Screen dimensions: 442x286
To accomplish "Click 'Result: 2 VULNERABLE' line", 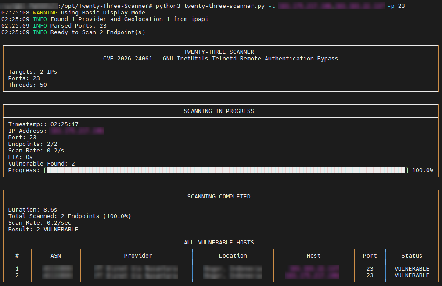I will pos(43,229).
